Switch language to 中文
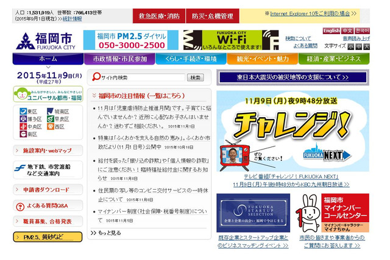 pos(347,31)
